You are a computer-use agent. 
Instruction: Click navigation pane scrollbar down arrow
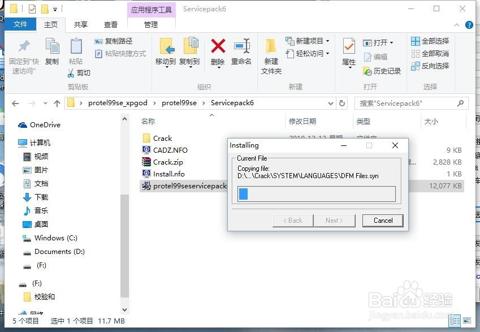pyautogui.click(x=124, y=309)
